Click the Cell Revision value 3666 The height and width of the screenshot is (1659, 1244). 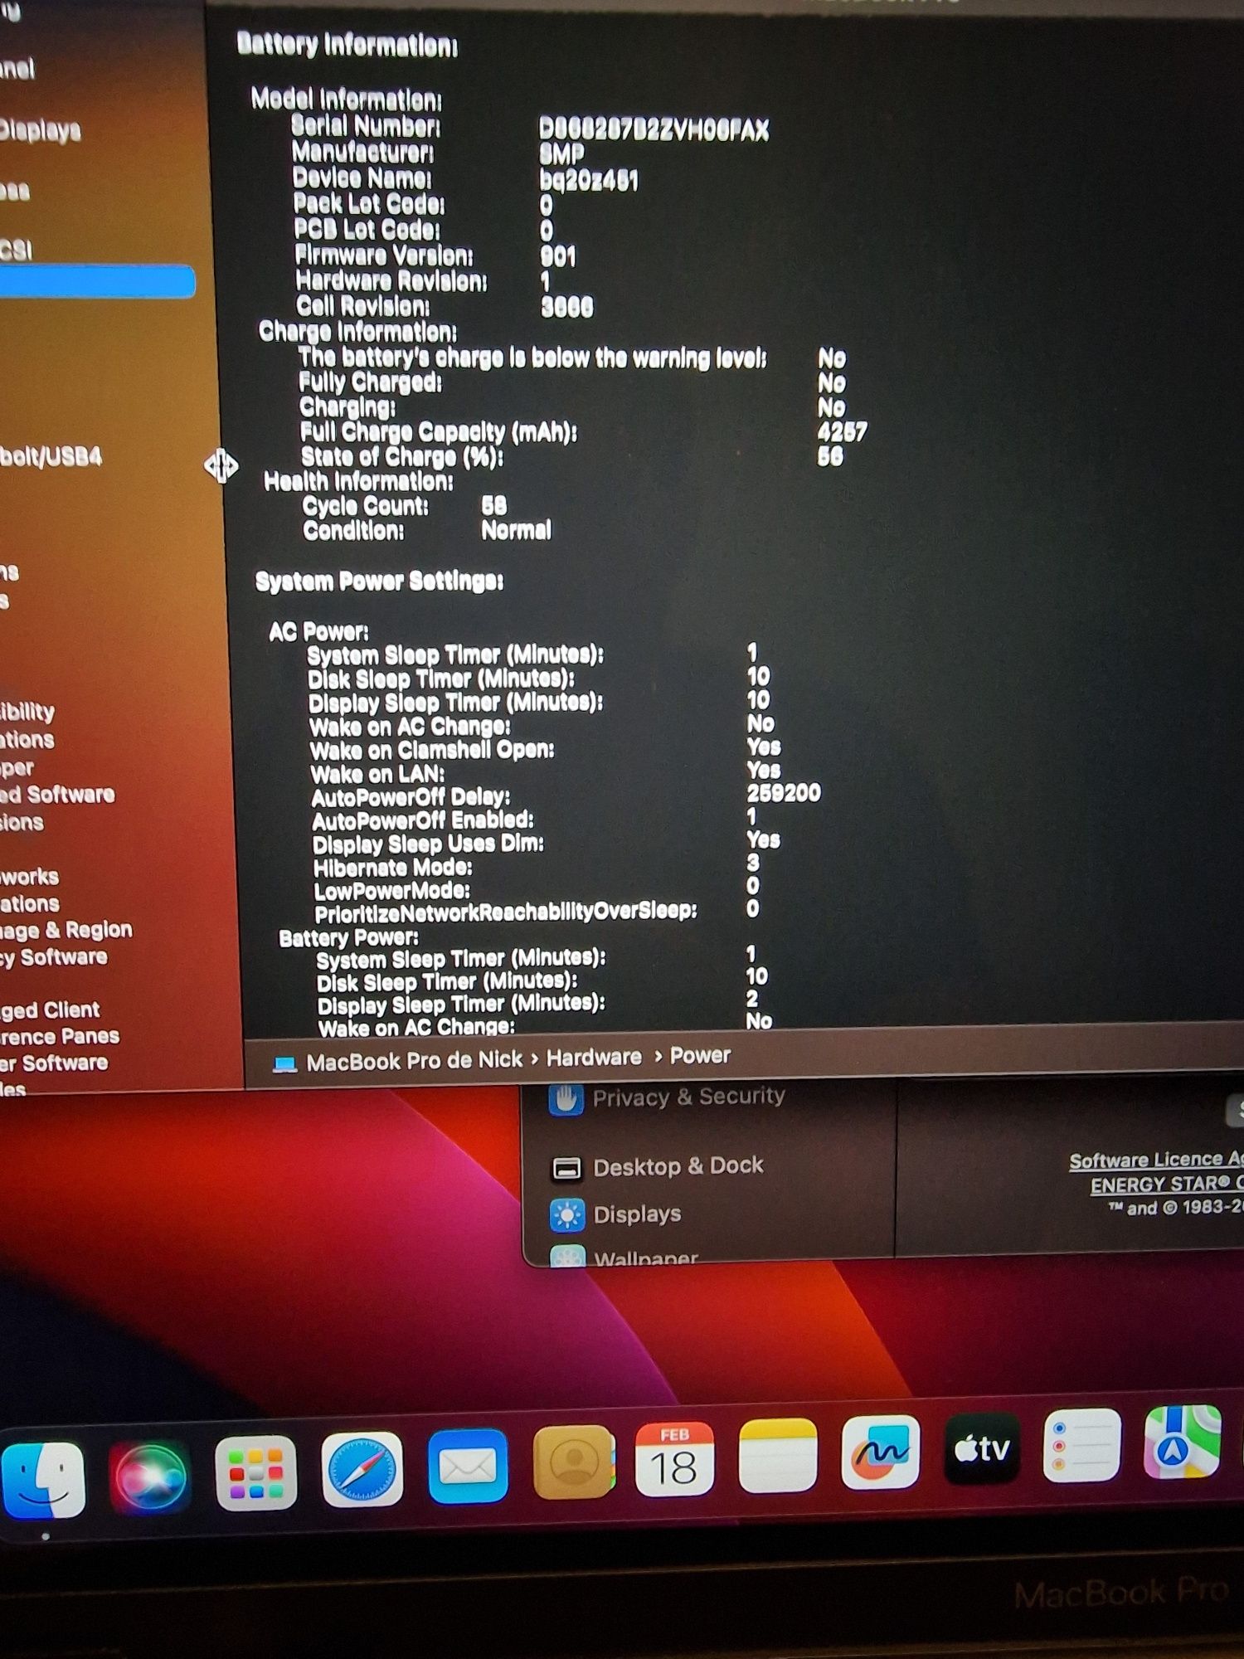[x=567, y=307]
